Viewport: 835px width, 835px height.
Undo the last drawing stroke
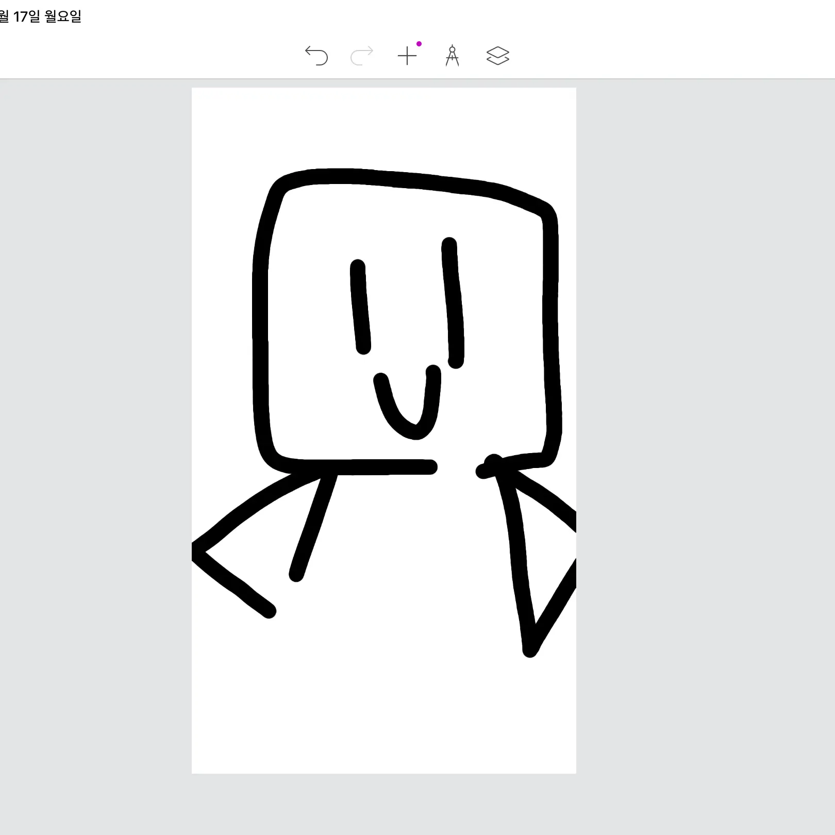316,56
